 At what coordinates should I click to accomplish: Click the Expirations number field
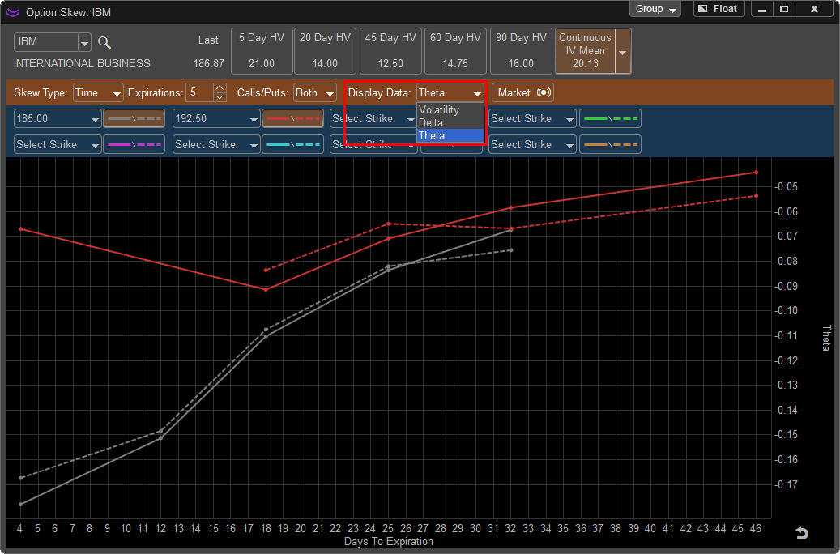pos(199,92)
